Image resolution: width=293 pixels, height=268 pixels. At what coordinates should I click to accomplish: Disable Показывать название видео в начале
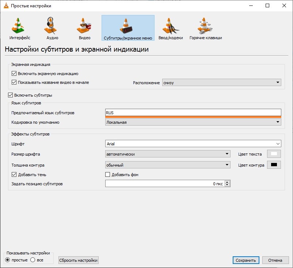pyautogui.click(x=14, y=82)
